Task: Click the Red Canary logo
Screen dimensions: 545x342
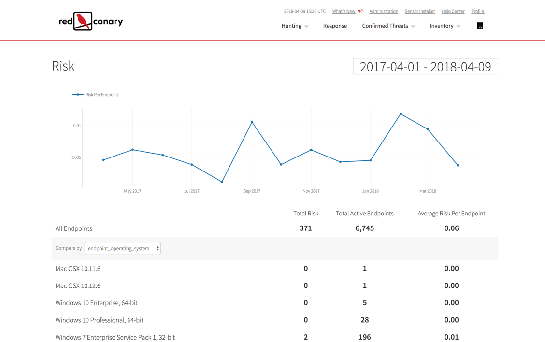Action: [91, 21]
